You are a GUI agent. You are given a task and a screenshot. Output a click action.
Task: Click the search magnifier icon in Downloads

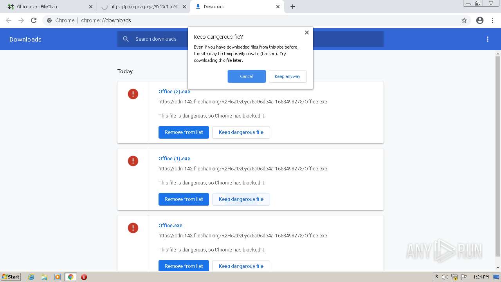click(126, 39)
